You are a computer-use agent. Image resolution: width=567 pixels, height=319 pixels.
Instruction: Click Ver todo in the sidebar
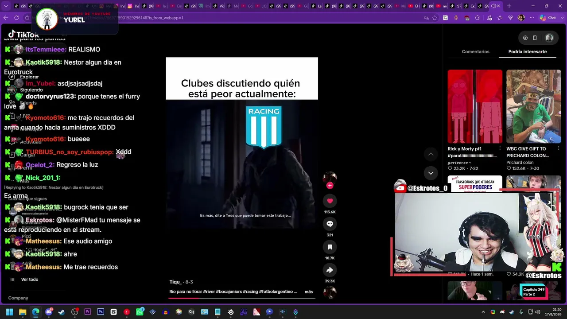[x=30, y=280]
